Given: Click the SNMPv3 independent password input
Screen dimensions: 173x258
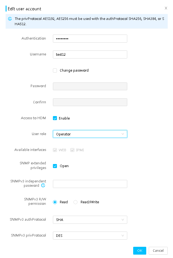Looking at the screenshot, I should coord(90,184).
